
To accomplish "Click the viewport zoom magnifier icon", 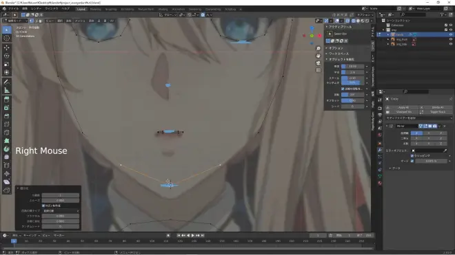I will (318, 48).
